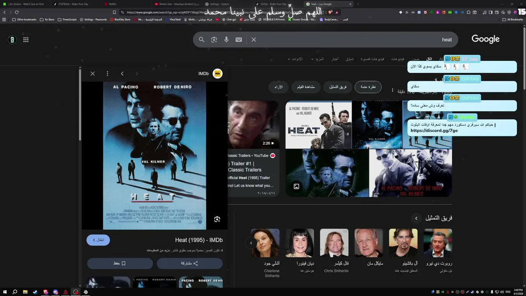The height and width of the screenshot is (296, 526).
Task: Switch to the Short videos search tab
Action: (x=372, y=59)
